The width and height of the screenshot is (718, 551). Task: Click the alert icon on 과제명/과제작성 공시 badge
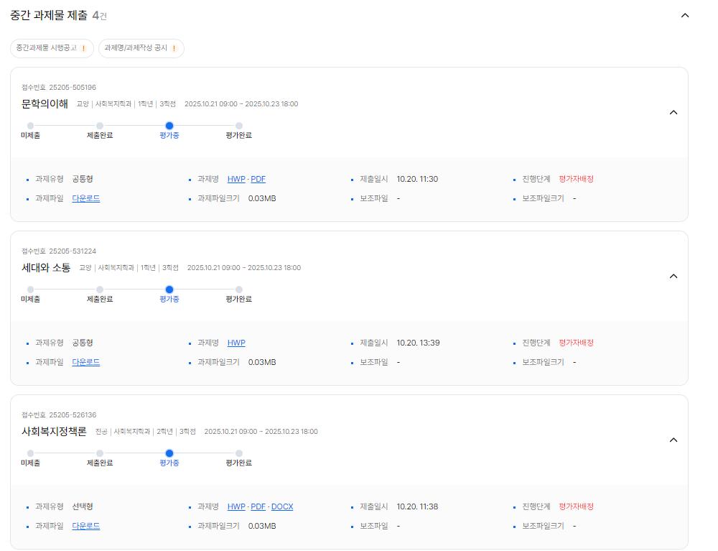(x=172, y=47)
